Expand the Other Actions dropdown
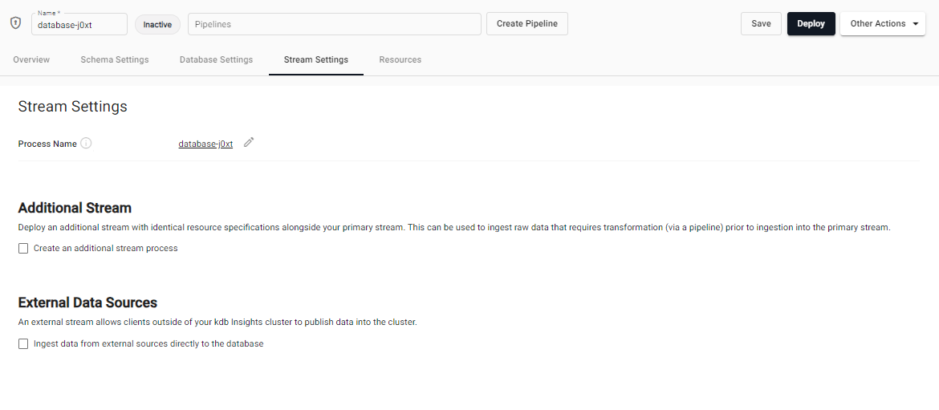This screenshot has width=939, height=410. pos(882,24)
